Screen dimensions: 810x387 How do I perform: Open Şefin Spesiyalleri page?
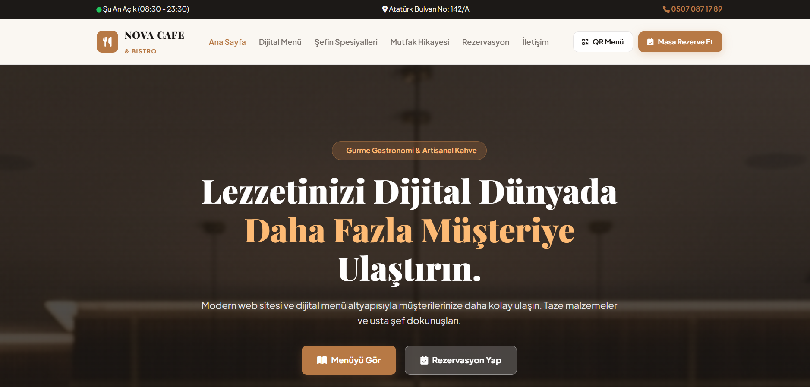[x=346, y=42]
